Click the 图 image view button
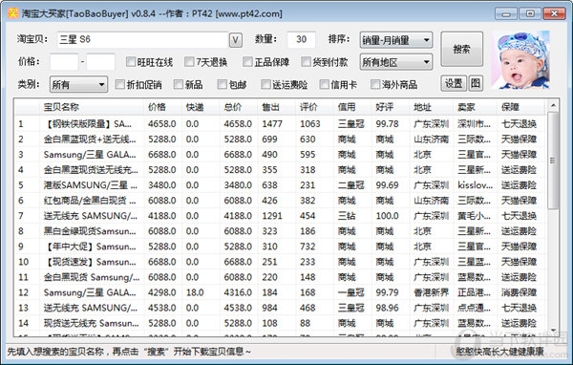Image resolution: width=573 pixels, height=365 pixels. point(475,84)
